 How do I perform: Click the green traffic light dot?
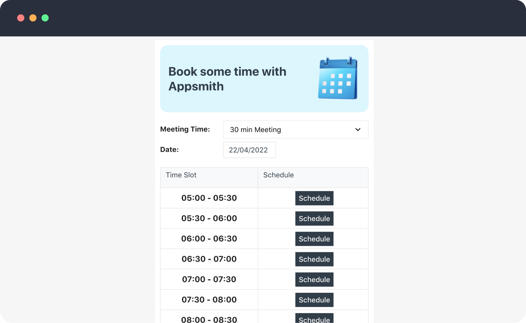(x=45, y=18)
